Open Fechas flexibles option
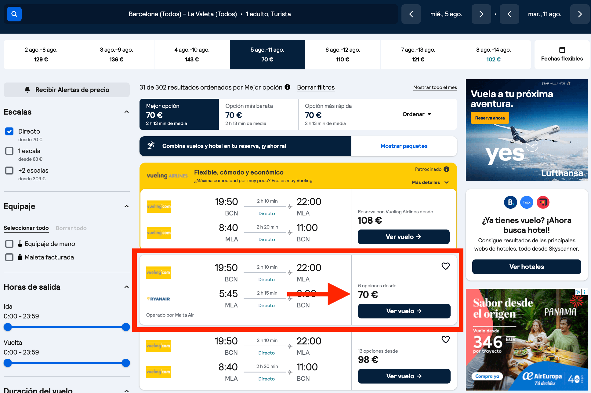Image resolution: width=591 pixels, height=393 pixels. click(x=562, y=55)
